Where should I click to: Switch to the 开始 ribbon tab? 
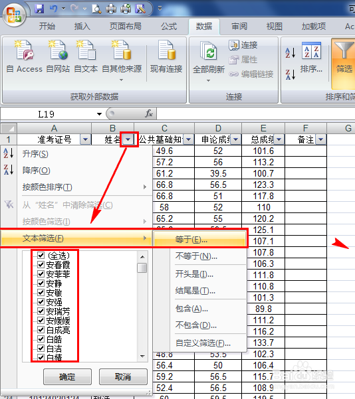(47, 26)
